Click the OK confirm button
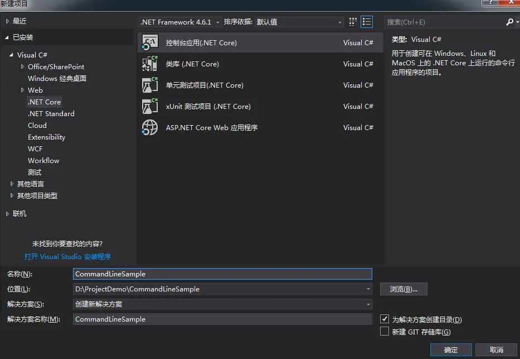Viewport: 520px width, 359px height. click(451, 350)
